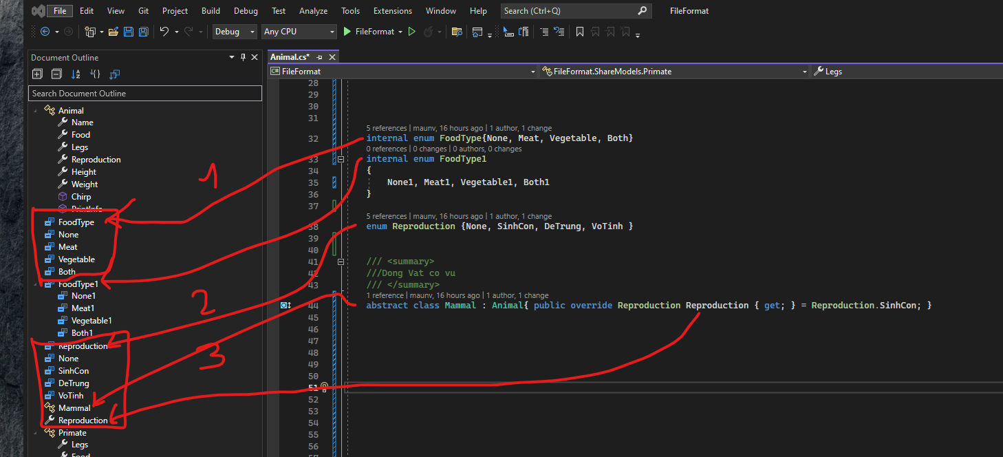Click Expand All icon in Document Outline
This screenshot has height=457, width=1003.
point(37,74)
